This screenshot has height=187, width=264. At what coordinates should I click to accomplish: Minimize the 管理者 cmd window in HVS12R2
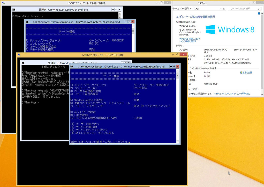(x=113, y=10)
